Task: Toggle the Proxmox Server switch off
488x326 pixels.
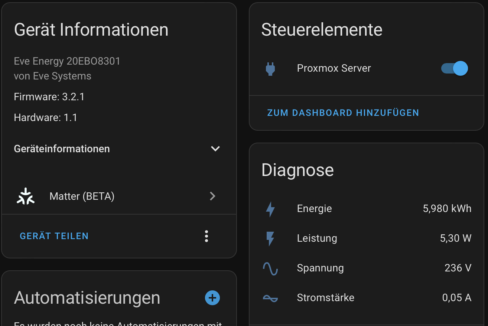Action: point(455,68)
